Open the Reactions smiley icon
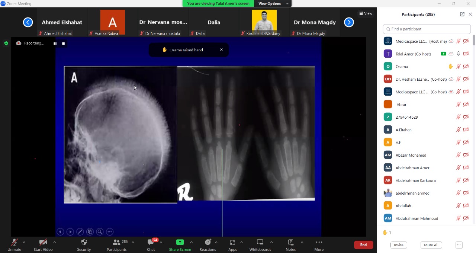 pos(208,243)
